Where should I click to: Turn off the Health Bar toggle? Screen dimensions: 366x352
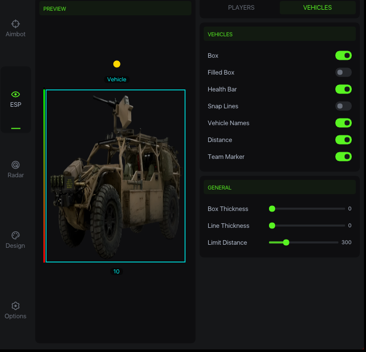(343, 89)
